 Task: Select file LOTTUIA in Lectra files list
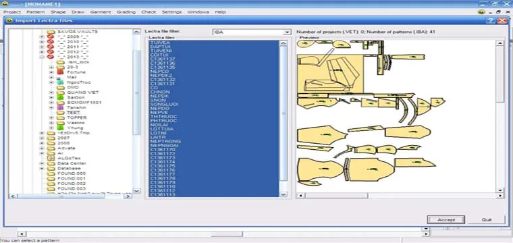click(162, 129)
